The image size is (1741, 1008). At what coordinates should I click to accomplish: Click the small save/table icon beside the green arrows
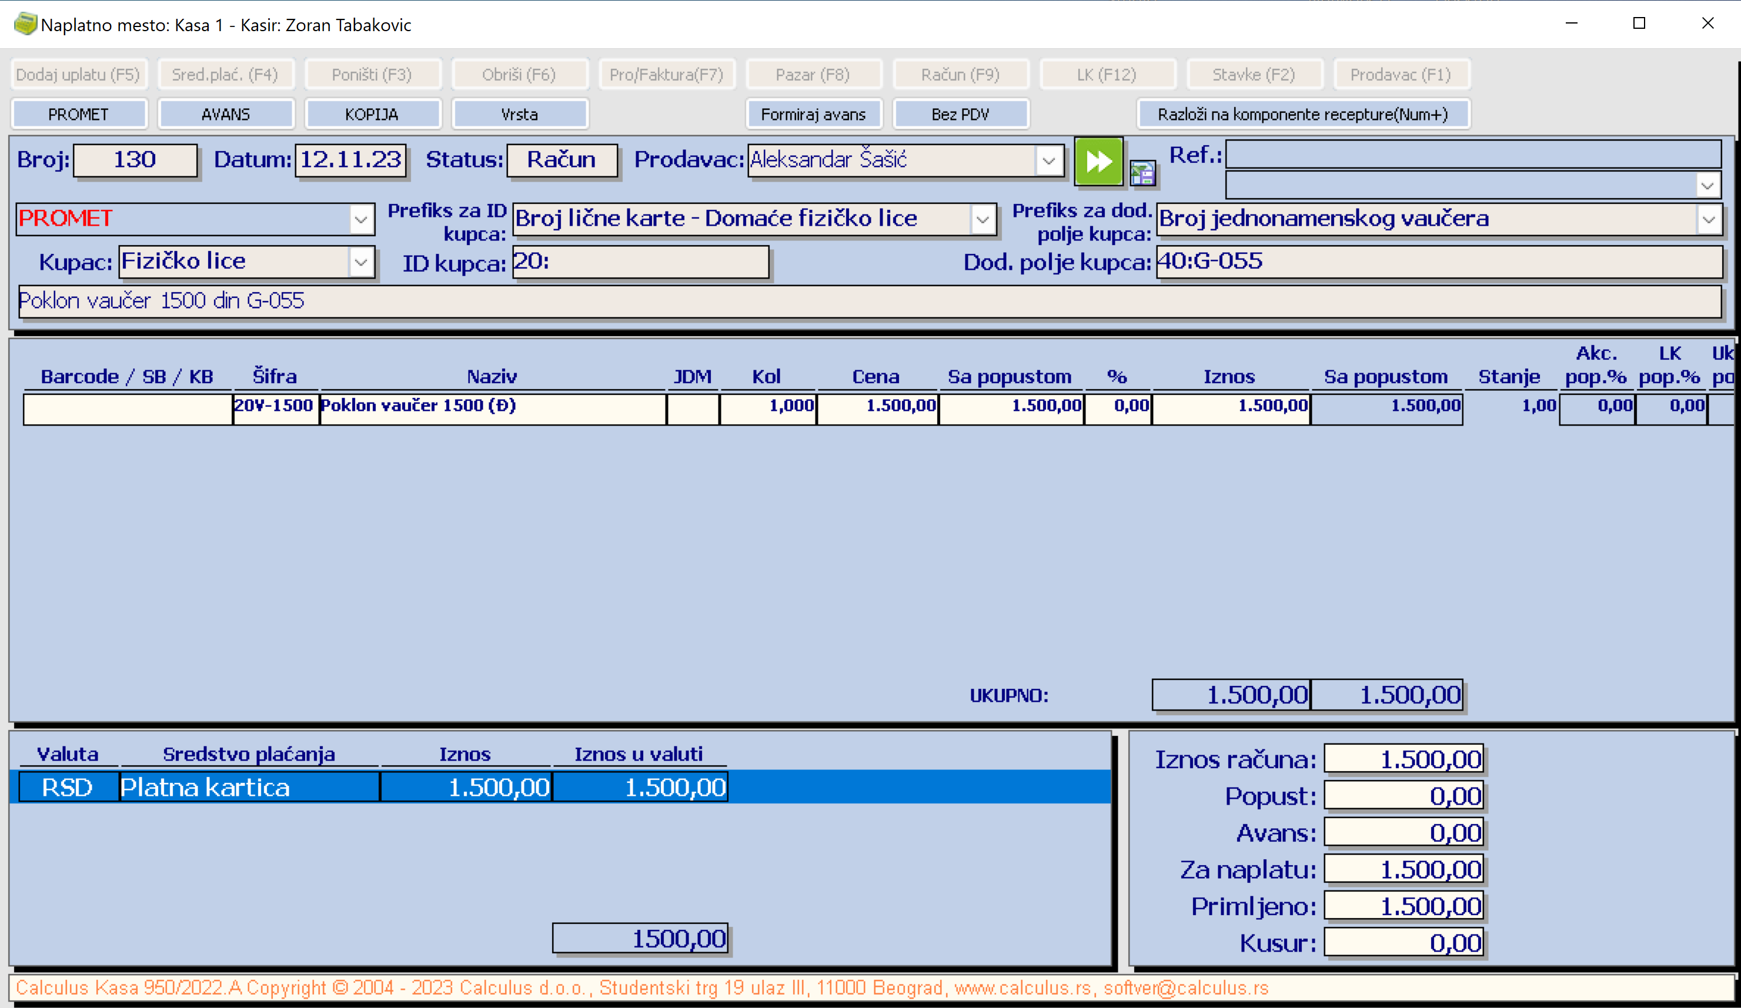(1142, 173)
